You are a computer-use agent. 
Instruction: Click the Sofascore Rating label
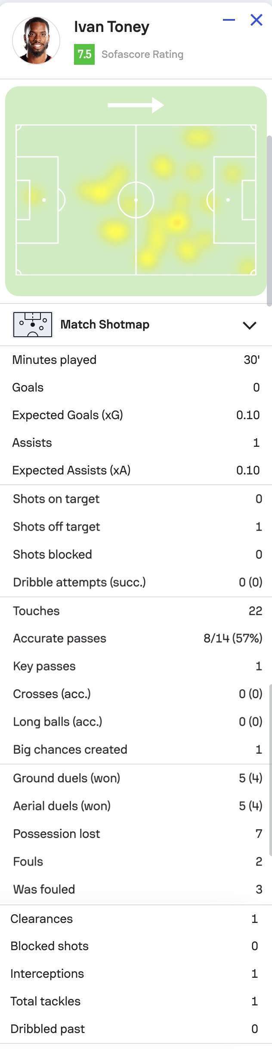(x=142, y=54)
